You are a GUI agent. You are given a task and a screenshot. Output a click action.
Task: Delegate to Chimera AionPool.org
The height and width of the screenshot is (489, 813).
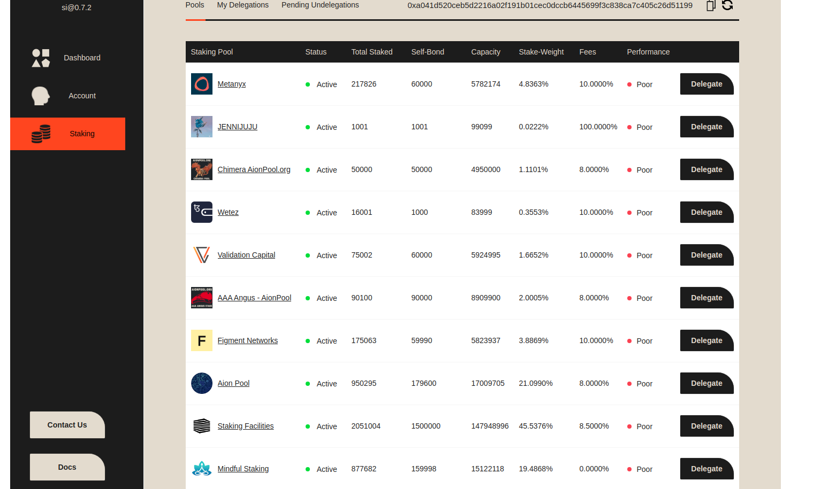[x=706, y=169]
